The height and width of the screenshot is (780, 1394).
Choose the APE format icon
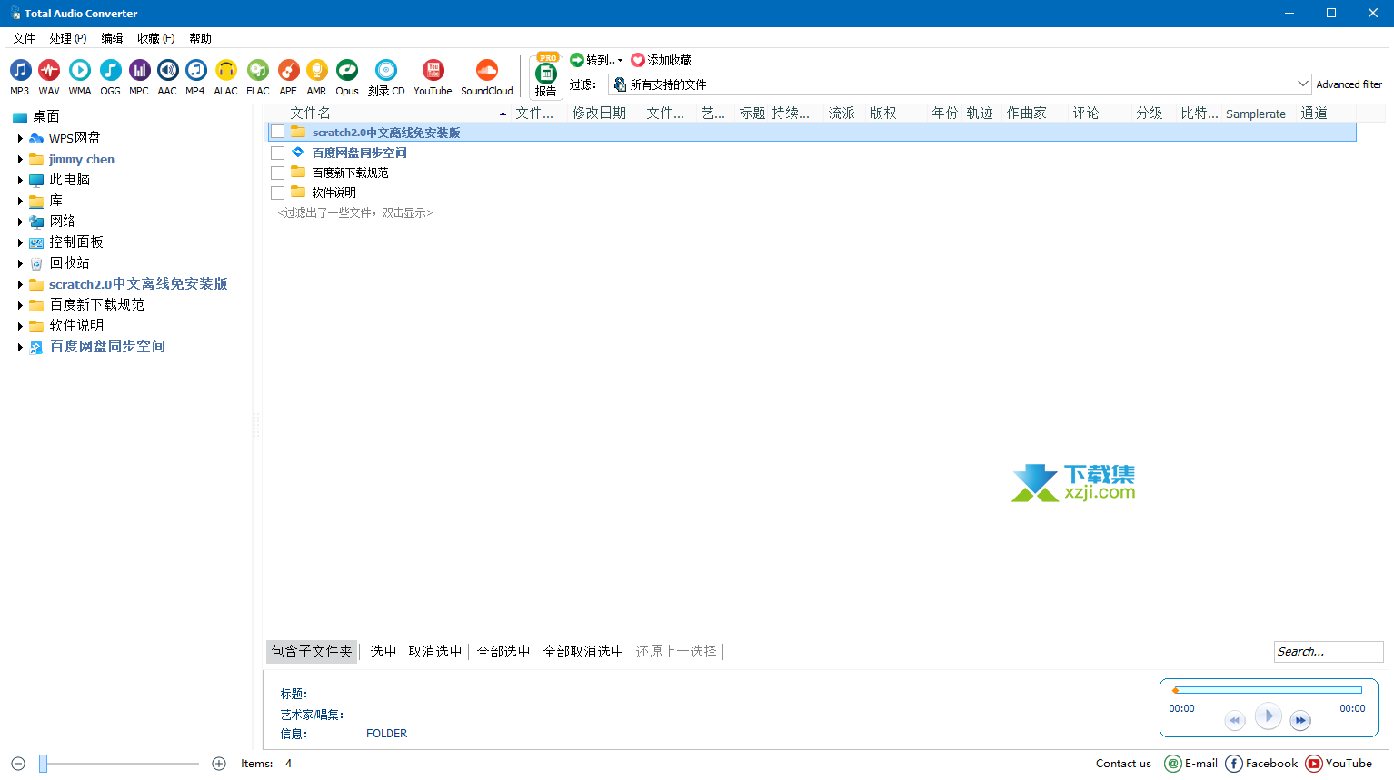coord(288,71)
